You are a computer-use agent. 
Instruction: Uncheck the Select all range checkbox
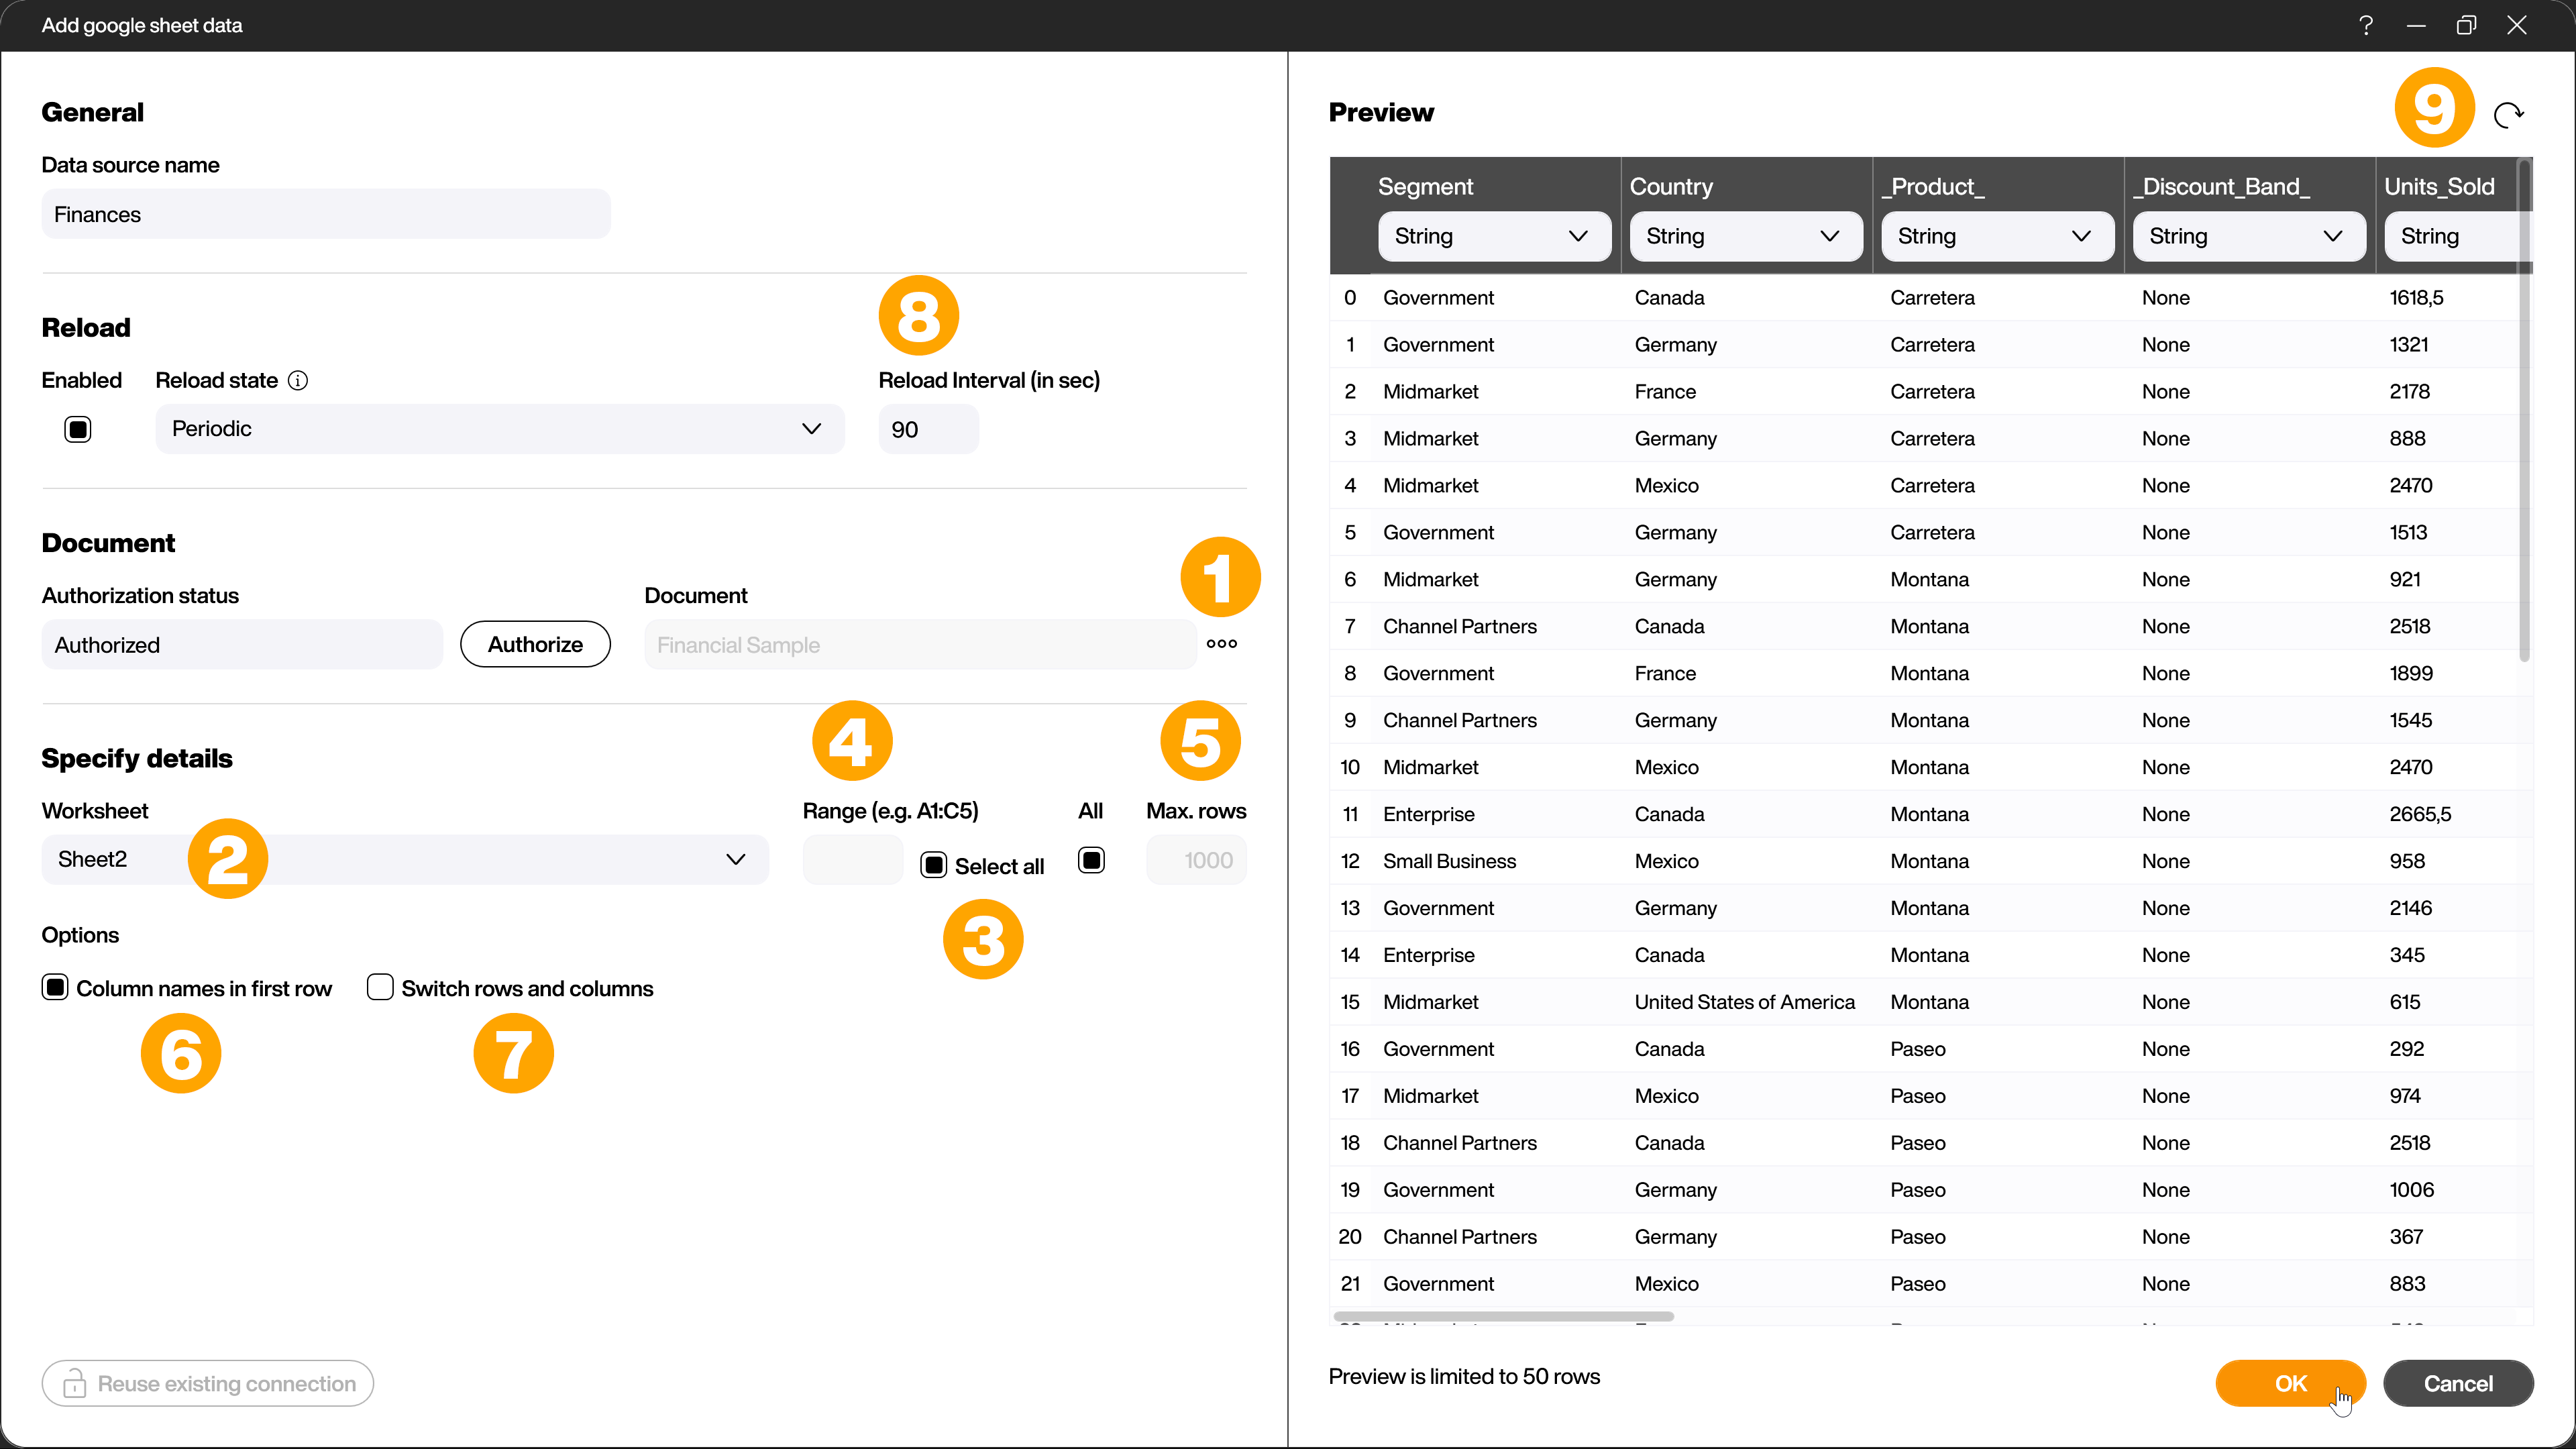tap(933, 865)
